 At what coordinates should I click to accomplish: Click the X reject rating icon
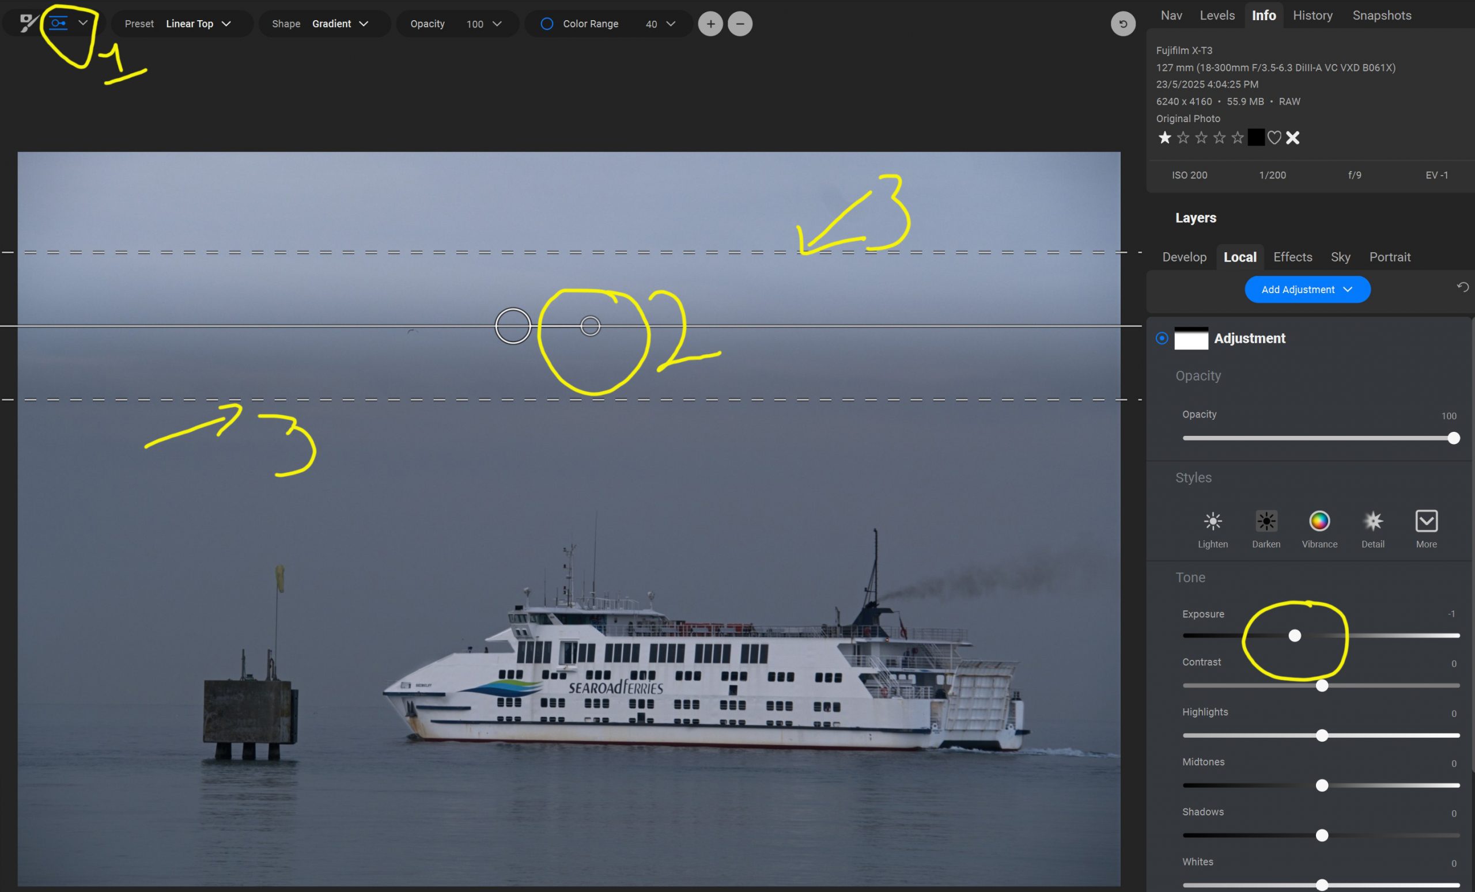point(1292,138)
